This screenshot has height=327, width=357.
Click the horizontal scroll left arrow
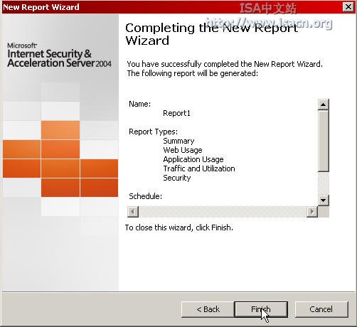pyautogui.click(x=133, y=211)
